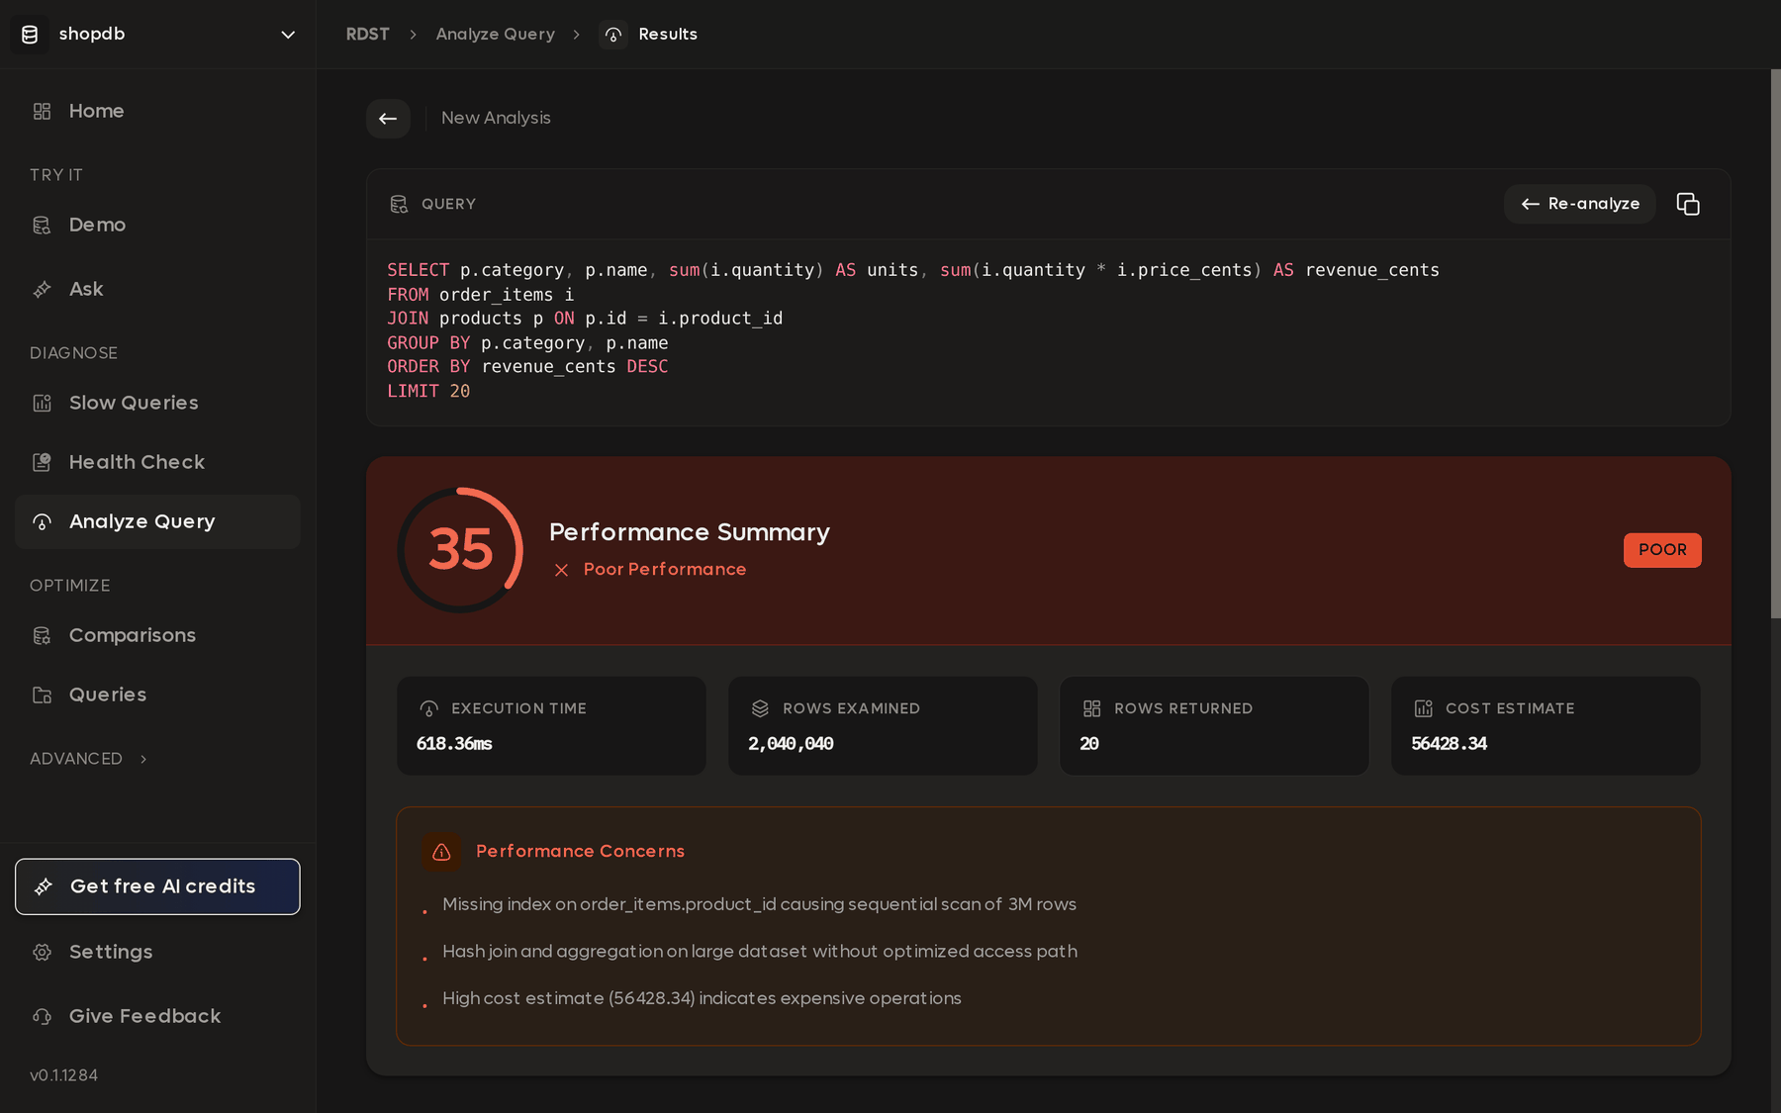Click the Results breadcrumb label
This screenshot has height=1113, width=1781.
[668, 35]
